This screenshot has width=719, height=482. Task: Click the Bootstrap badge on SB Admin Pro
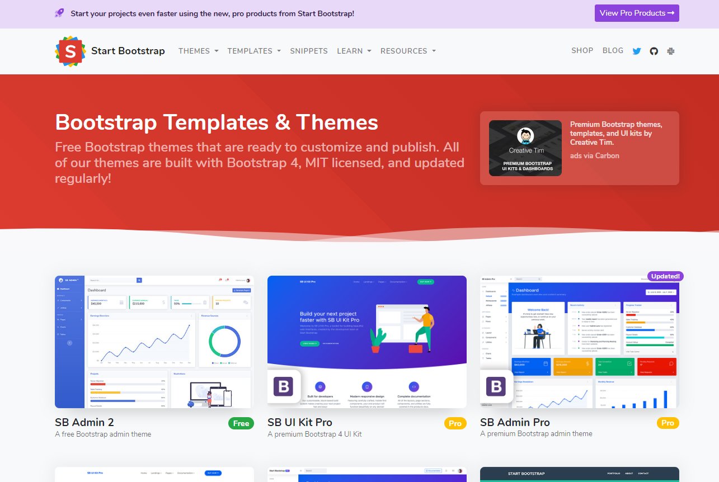click(x=496, y=386)
